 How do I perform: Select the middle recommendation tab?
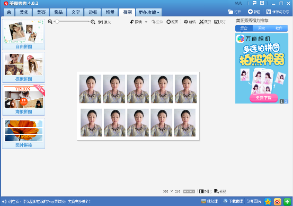pos(261,28)
